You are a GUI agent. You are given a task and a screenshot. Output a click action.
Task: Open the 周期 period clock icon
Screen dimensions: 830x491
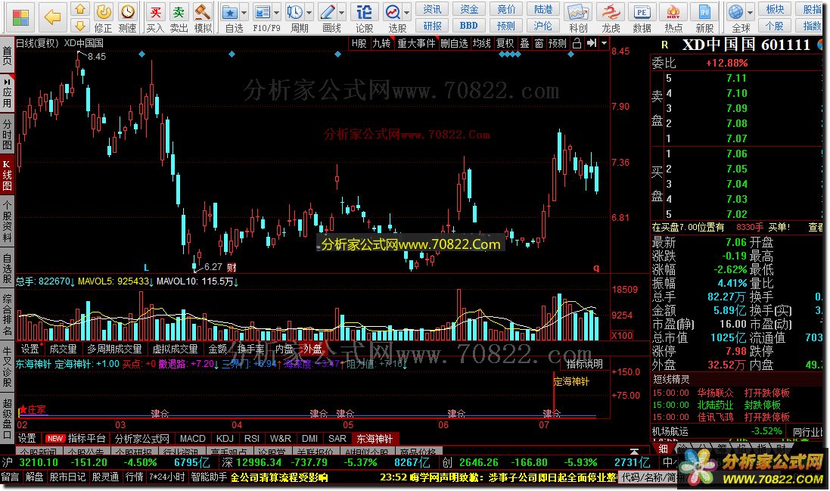coord(295,18)
